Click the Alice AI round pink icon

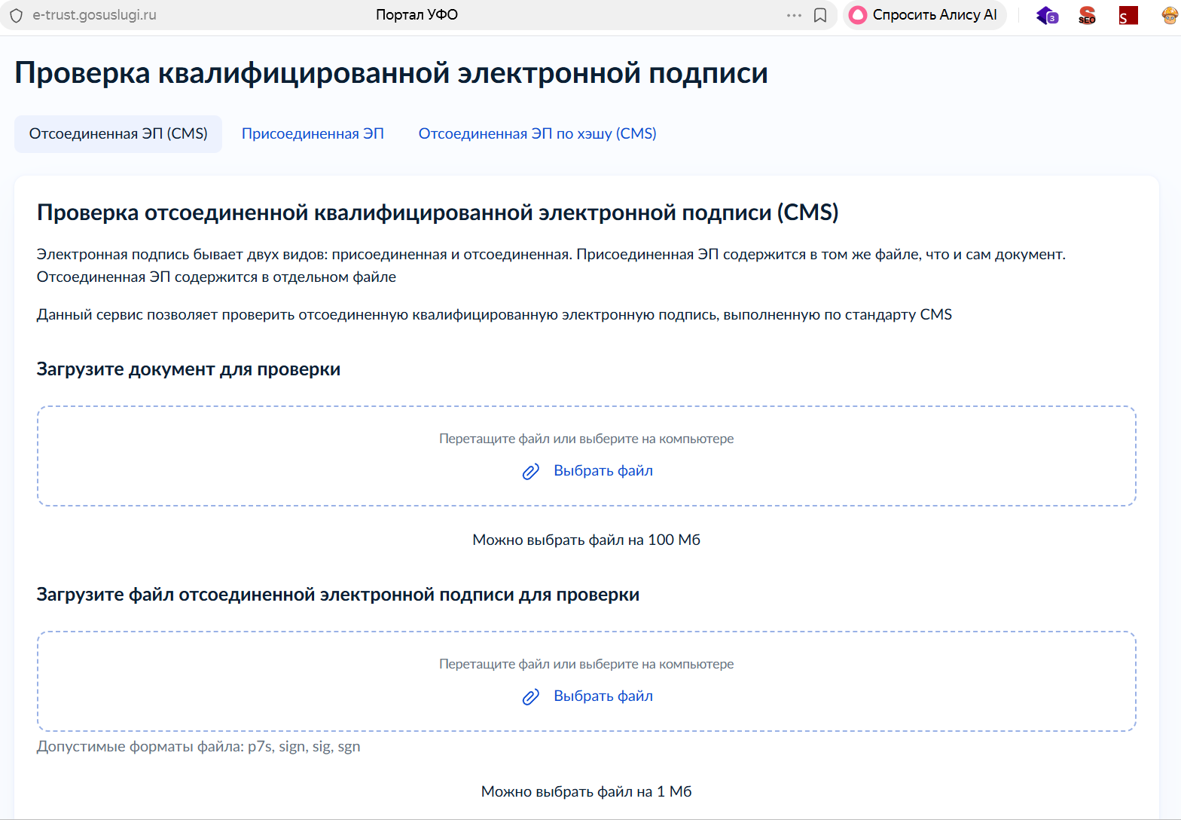[x=858, y=15]
